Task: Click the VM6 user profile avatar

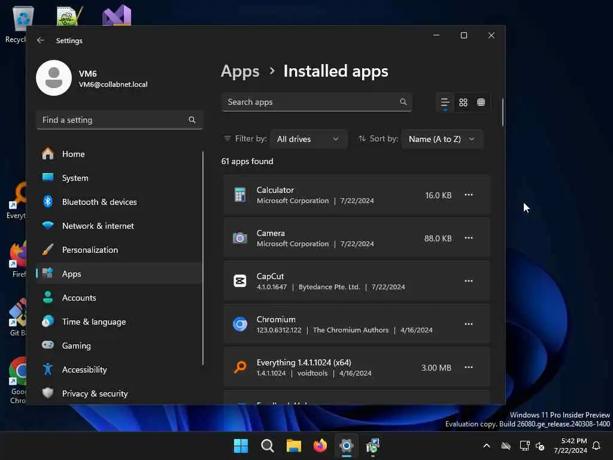Action: click(54, 78)
